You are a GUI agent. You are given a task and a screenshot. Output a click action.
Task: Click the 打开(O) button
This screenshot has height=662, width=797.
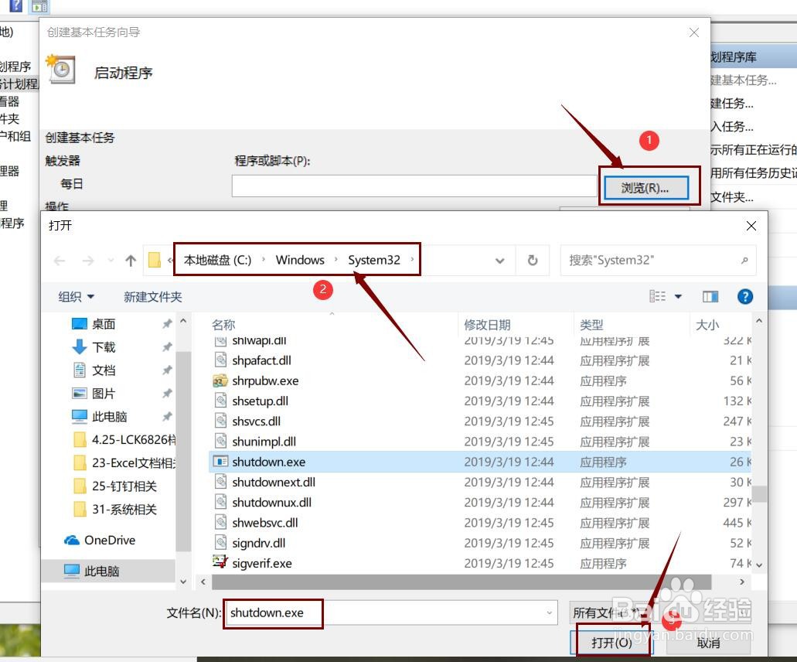[x=613, y=643]
